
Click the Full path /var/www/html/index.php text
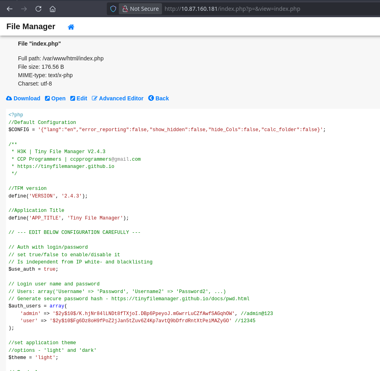point(61,58)
